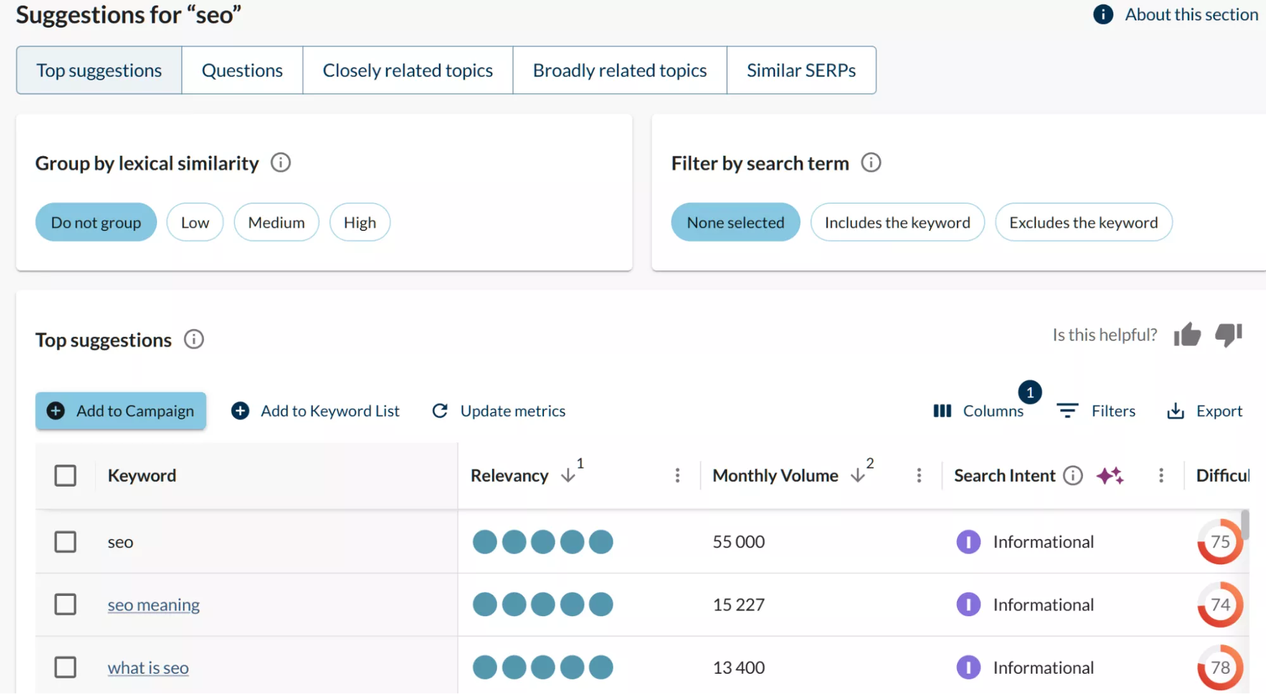Viewport: 1266px width, 694px height.
Task: Click the Export download icon
Action: pos(1175,411)
